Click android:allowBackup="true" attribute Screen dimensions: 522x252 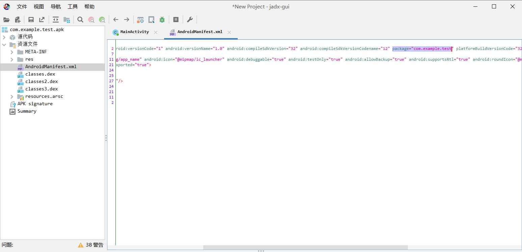(x=375, y=59)
